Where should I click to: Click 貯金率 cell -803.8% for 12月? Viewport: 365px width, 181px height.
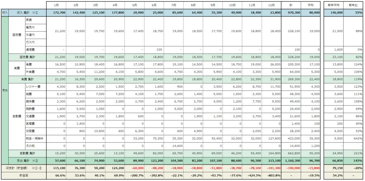[271, 176]
